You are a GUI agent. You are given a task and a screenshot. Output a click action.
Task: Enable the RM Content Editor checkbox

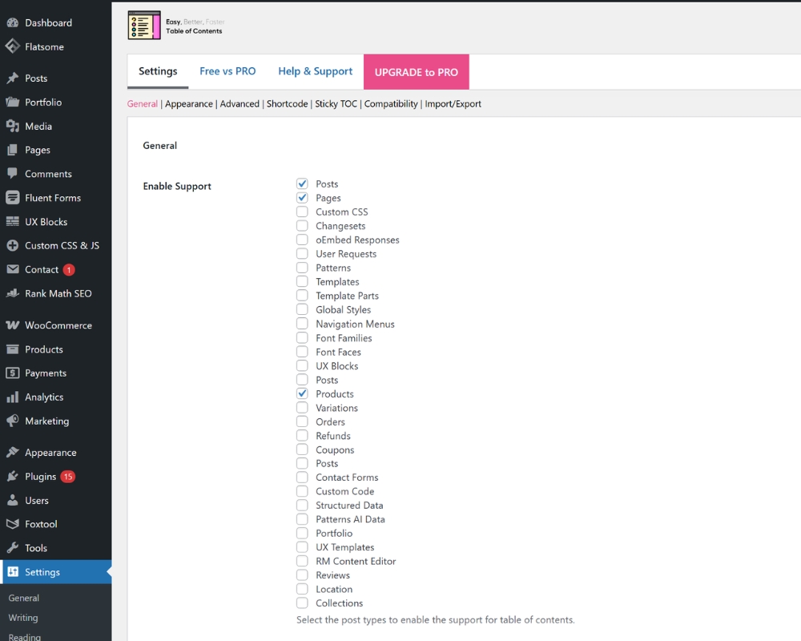[x=303, y=561]
